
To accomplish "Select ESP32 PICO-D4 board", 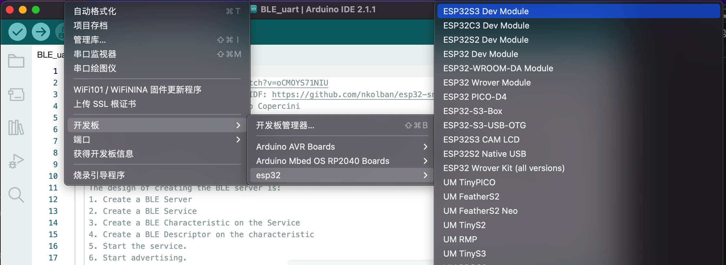I will pyautogui.click(x=578, y=97).
